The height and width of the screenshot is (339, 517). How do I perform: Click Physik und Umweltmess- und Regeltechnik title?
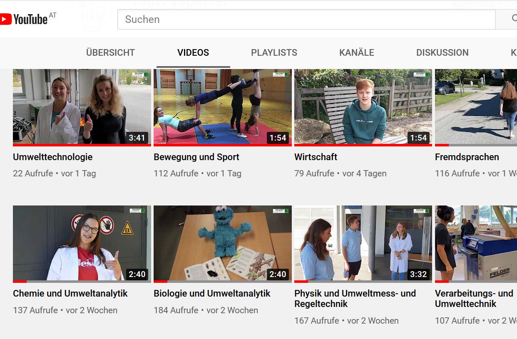click(355, 299)
